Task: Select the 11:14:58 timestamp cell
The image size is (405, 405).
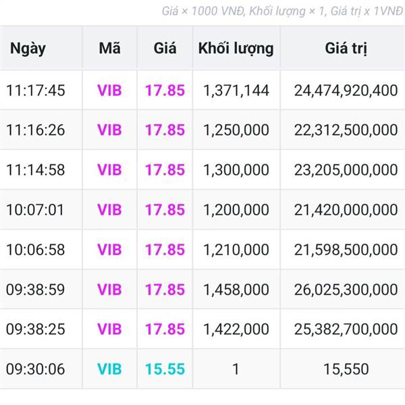Action: click(36, 169)
